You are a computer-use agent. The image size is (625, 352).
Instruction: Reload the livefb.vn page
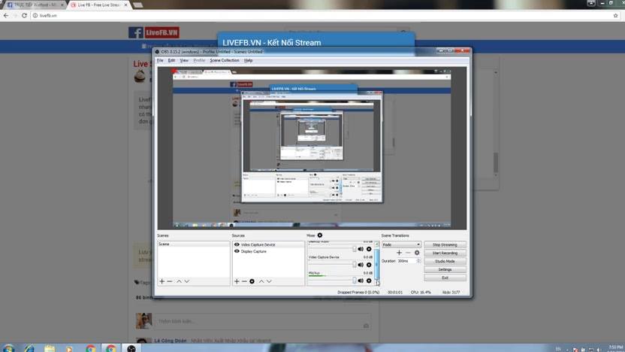point(24,16)
